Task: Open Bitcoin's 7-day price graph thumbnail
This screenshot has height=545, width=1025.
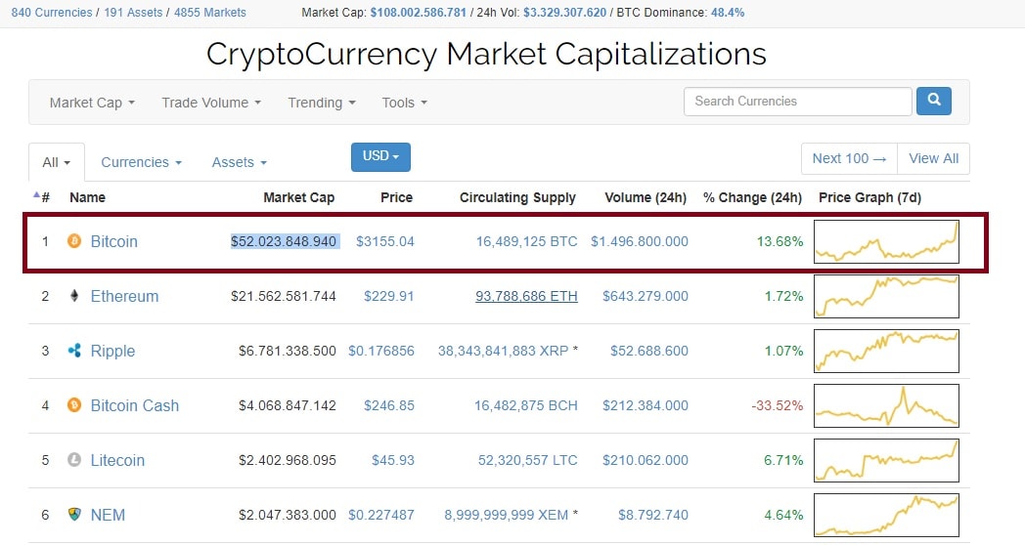Action: tap(886, 241)
